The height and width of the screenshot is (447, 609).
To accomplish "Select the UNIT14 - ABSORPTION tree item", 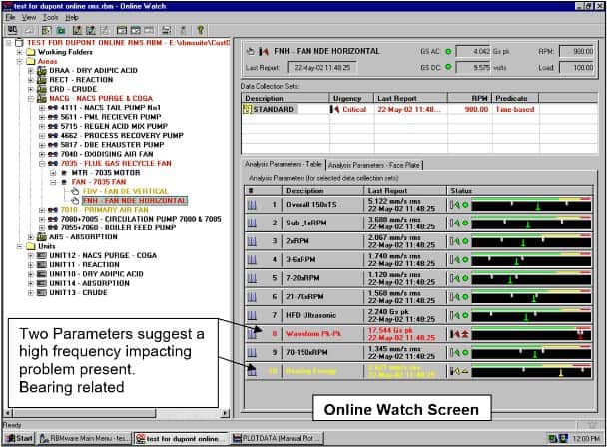I will (89, 283).
